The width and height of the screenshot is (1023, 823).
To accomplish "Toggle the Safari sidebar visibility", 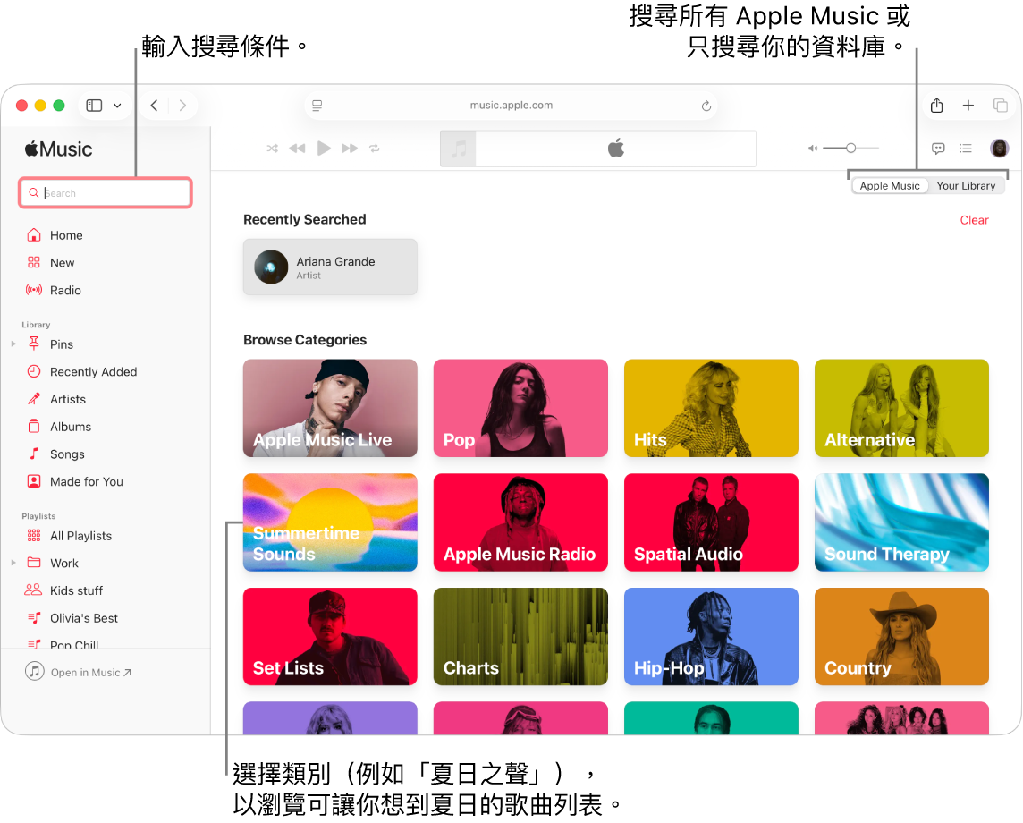I will (93, 105).
